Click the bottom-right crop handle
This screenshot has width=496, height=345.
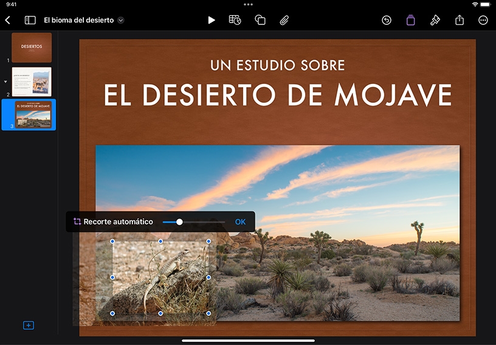click(208, 313)
